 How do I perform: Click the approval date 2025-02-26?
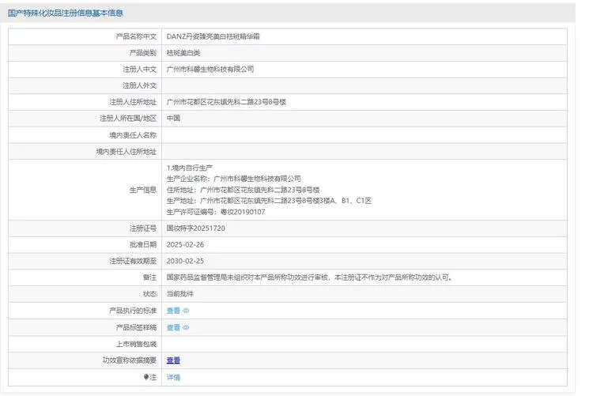[185, 244]
